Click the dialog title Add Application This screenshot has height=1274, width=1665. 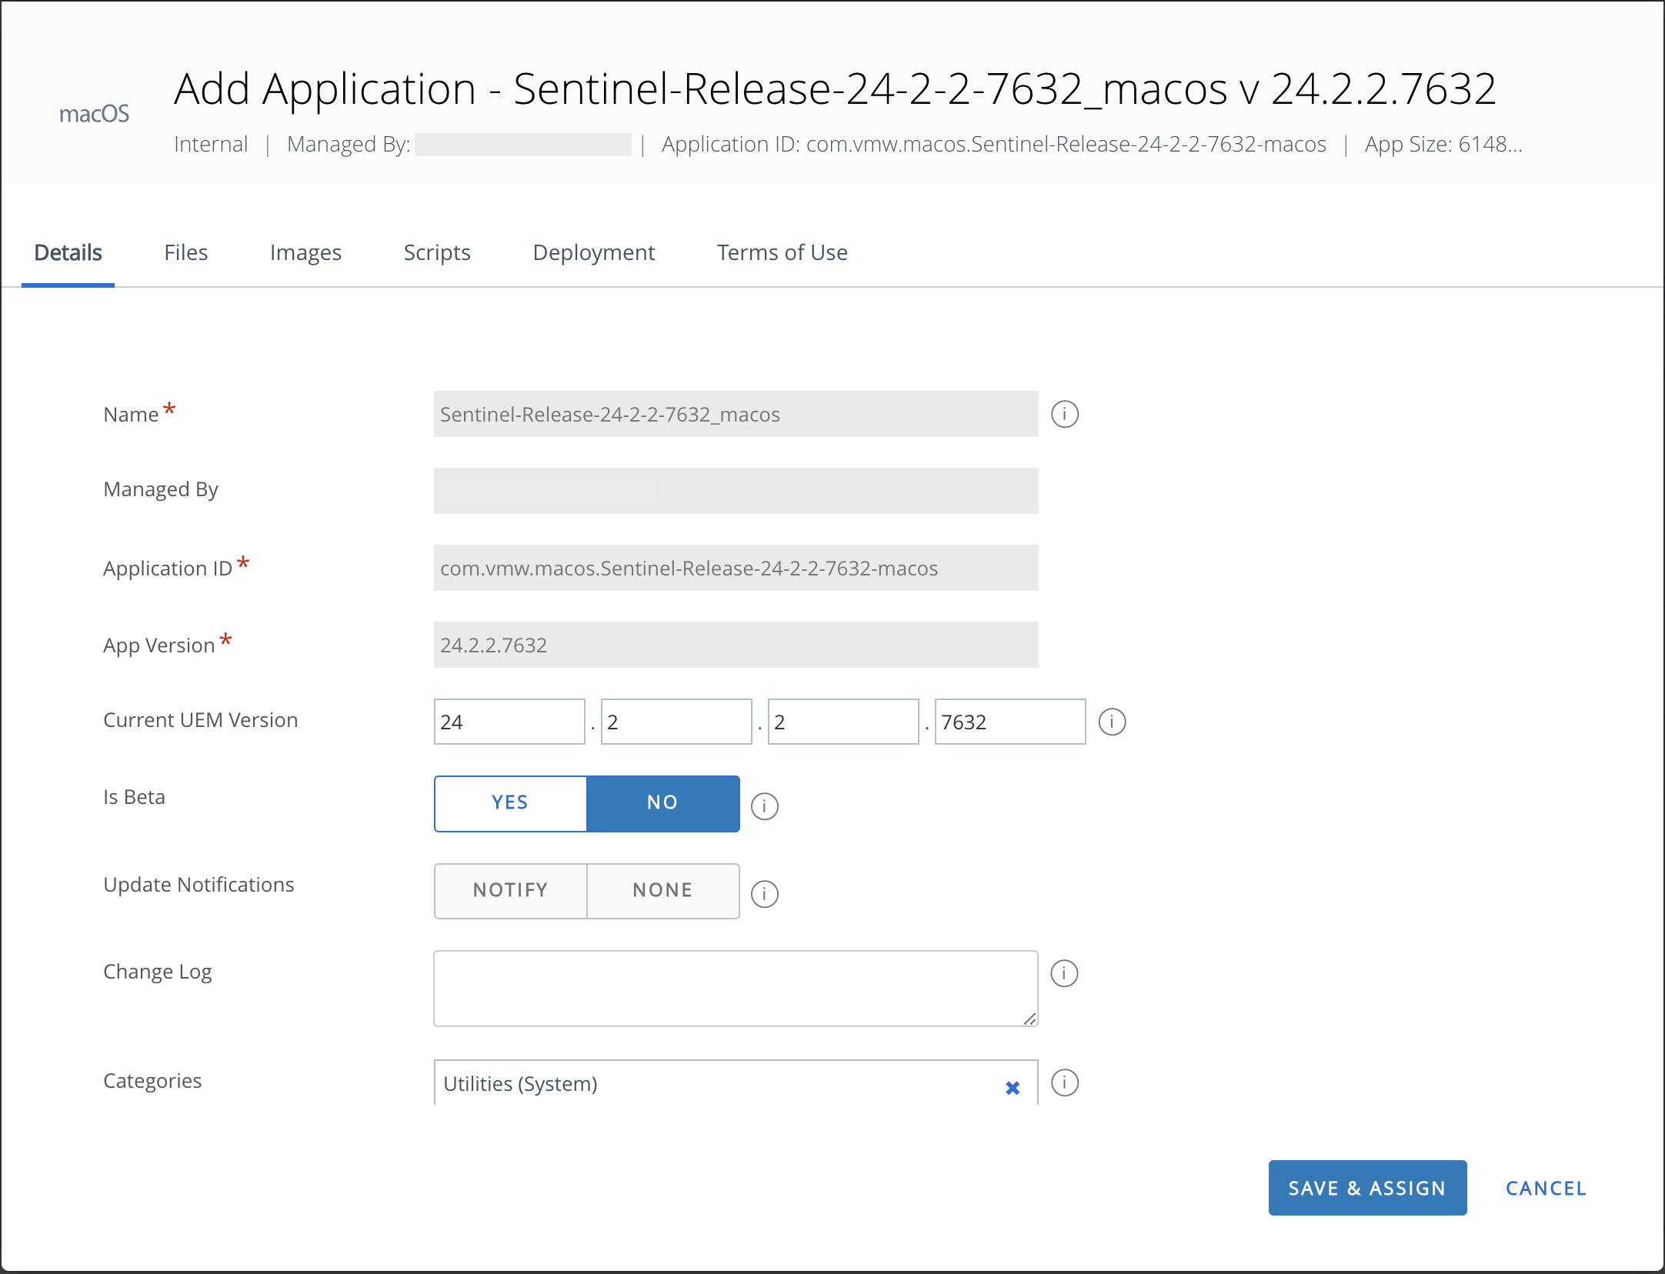click(x=835, y=88)
